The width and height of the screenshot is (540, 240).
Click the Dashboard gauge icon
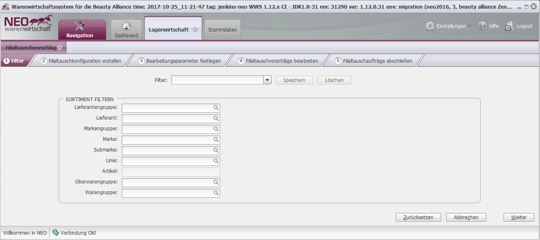(x=126, y=26)
